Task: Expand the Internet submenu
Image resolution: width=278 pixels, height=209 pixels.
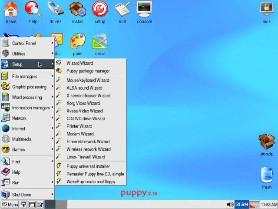Action: coord(27,128)
